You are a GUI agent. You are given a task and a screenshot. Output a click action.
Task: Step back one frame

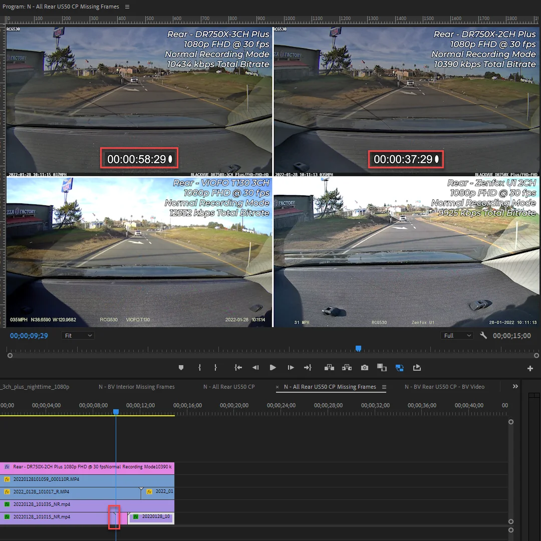tap(255, 368)
